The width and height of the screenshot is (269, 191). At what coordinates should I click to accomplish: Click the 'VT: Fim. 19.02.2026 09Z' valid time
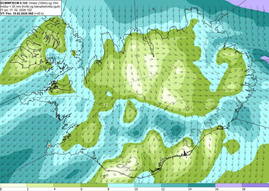point(17,13)
